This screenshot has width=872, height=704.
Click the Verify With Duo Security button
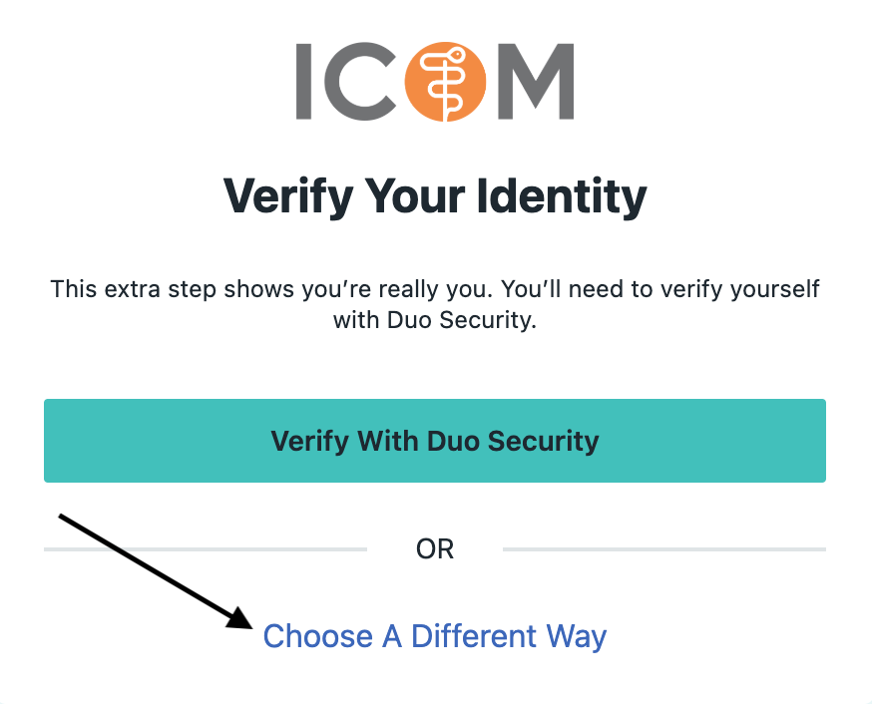point(435,441)
